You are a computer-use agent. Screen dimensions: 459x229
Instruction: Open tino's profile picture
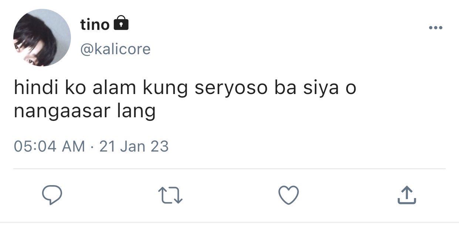coord(42,38)
